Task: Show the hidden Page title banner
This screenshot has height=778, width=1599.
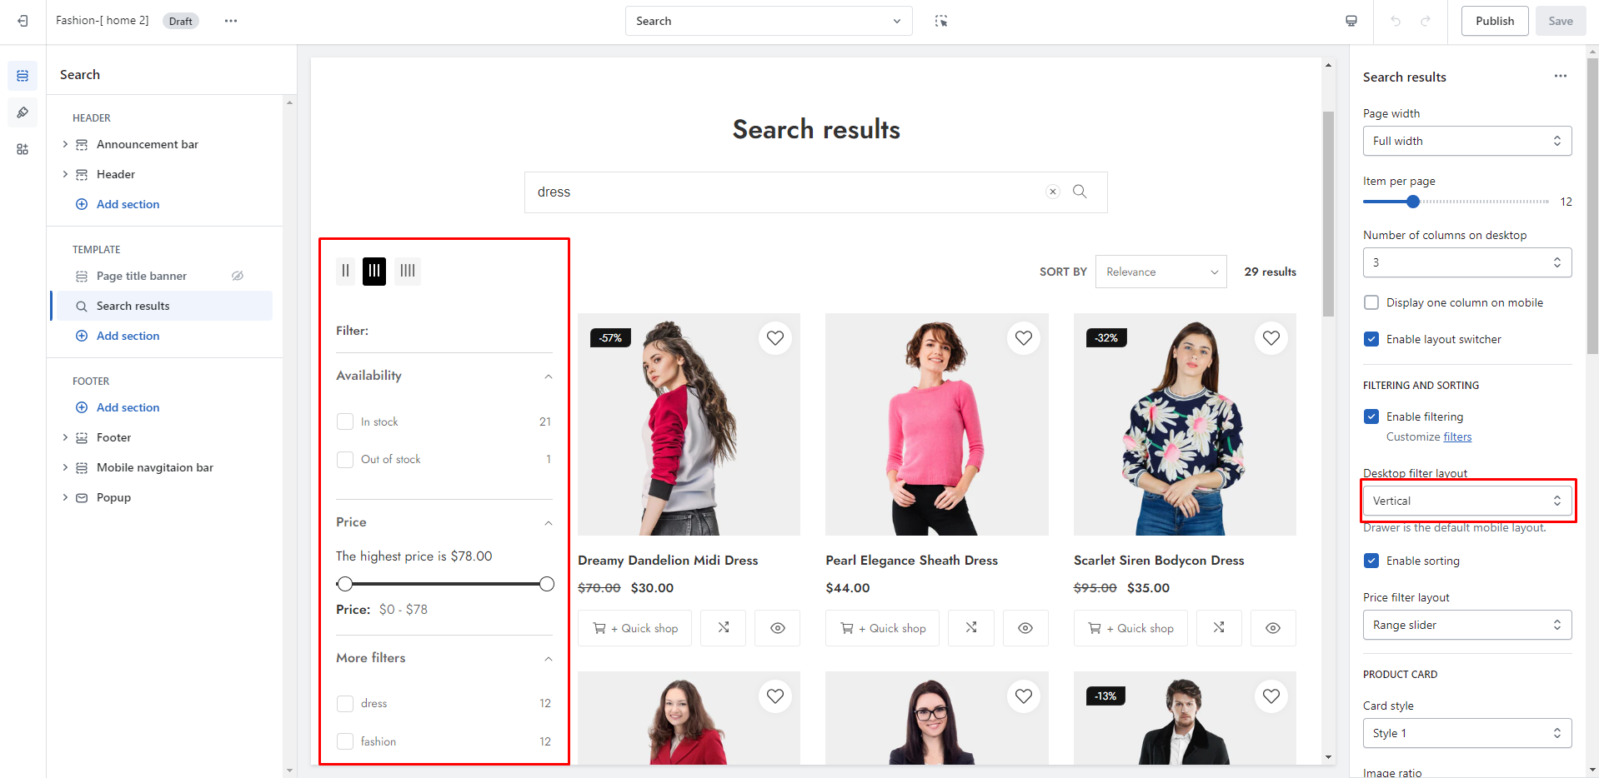Action: [238, 276]
